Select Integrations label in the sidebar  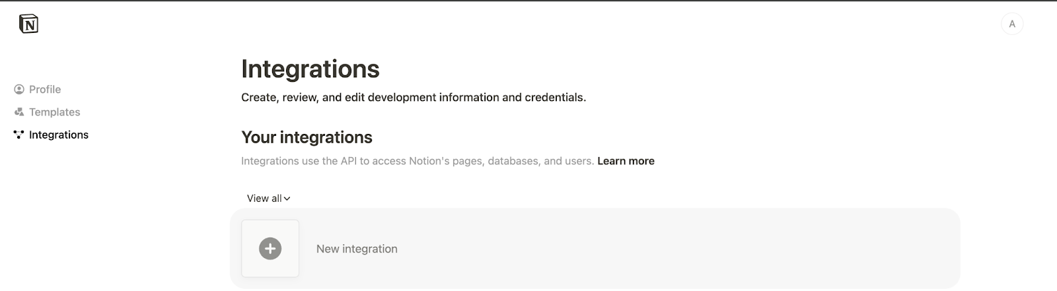point(59,135)
